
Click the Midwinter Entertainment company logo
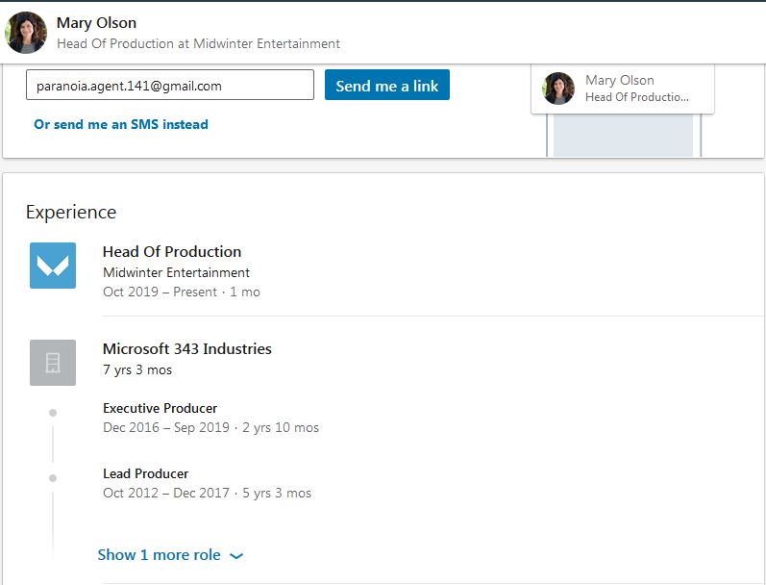click(x=53, y=266)
